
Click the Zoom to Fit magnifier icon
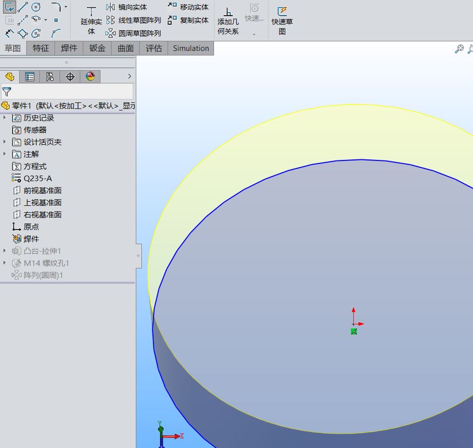459,49
